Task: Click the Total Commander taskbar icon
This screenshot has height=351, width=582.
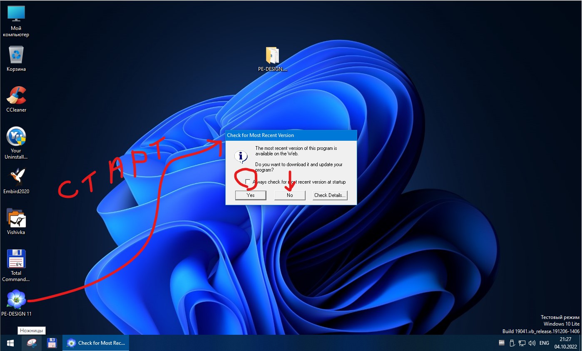Action: pyautogui.click(x=52, y=343)
